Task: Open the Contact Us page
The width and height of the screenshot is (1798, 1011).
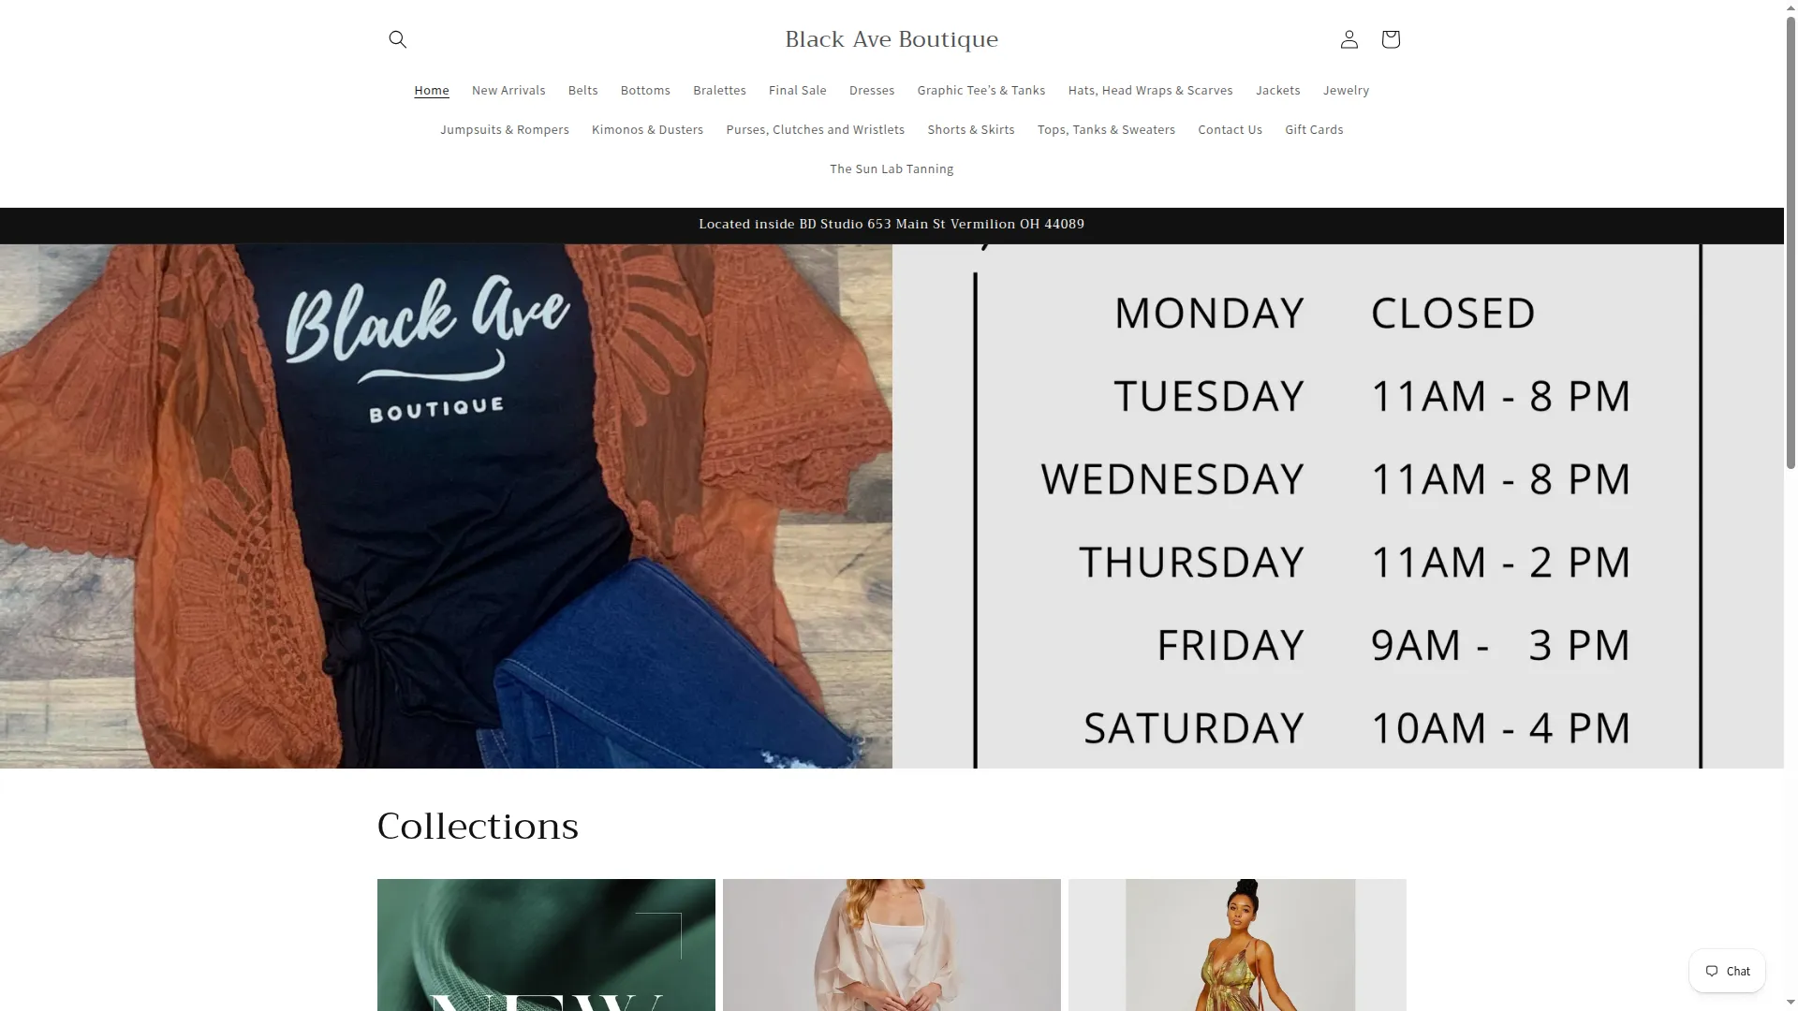Action: pyautogui.click(x=1230, y=129)
